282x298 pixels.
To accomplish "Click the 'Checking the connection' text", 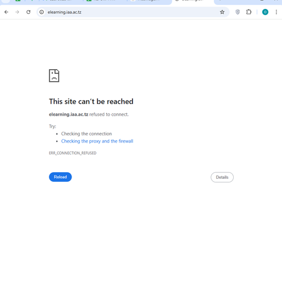I will coord(86,134).
